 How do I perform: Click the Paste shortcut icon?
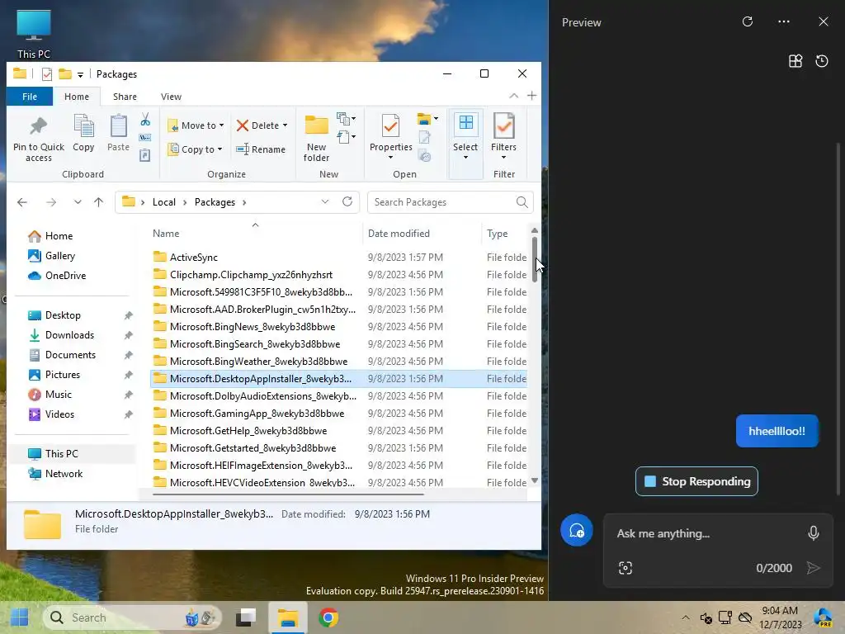click(145, 155)
